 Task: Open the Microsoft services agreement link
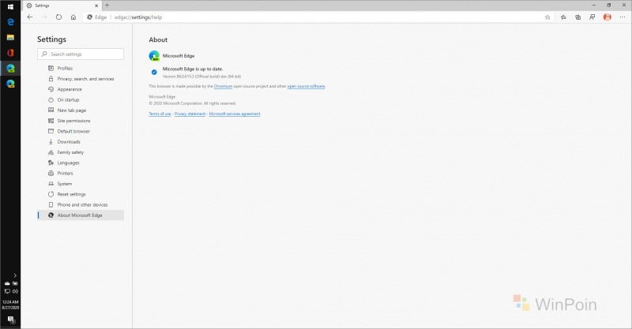[235, 114]
